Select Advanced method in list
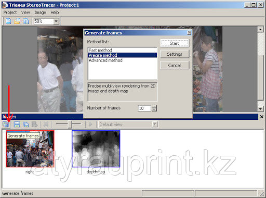 pos(123,60)
